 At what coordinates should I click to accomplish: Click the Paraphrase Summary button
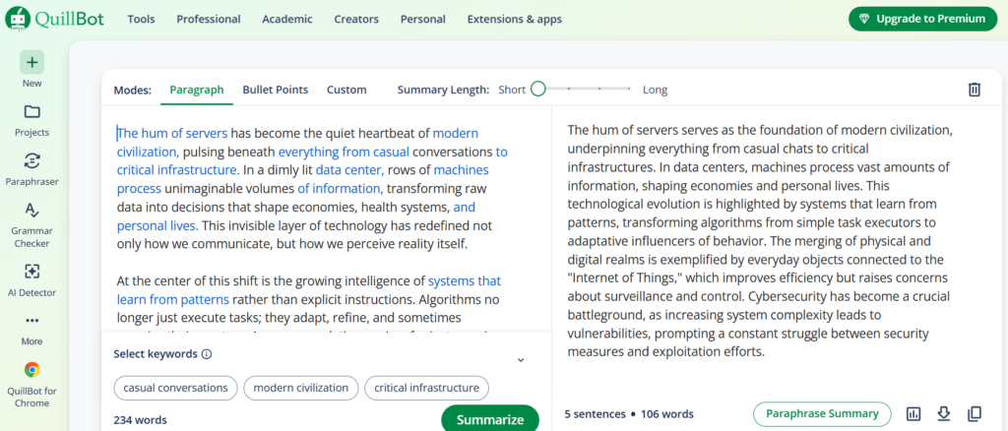tap(822, 413)
